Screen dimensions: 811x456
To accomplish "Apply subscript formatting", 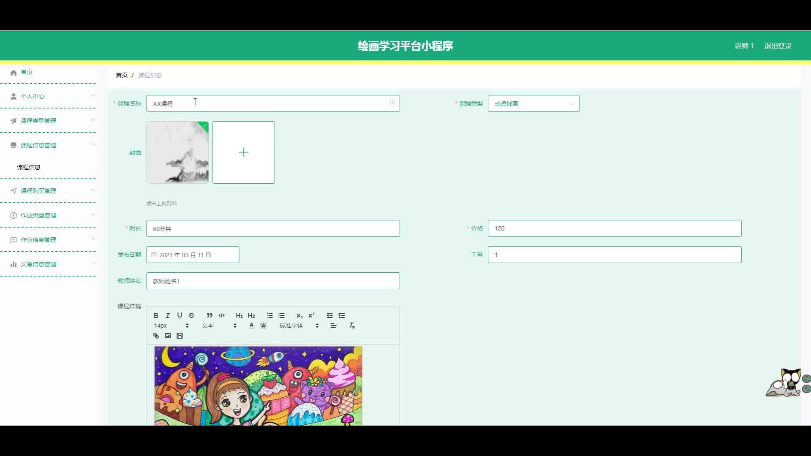I will 299,315.
